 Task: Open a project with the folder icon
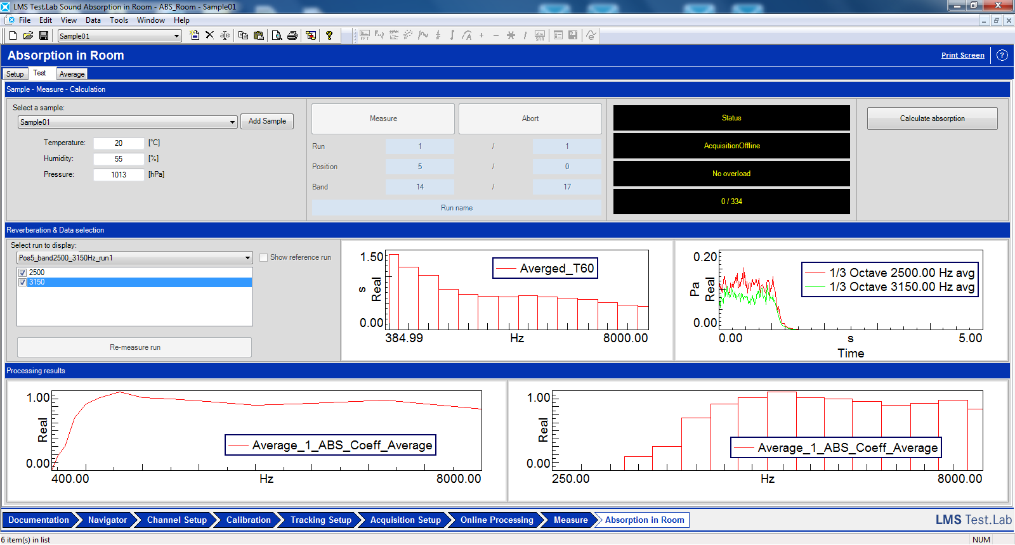(x=28, y=35)
